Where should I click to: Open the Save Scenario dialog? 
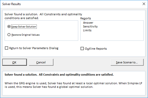coord(127,62)
